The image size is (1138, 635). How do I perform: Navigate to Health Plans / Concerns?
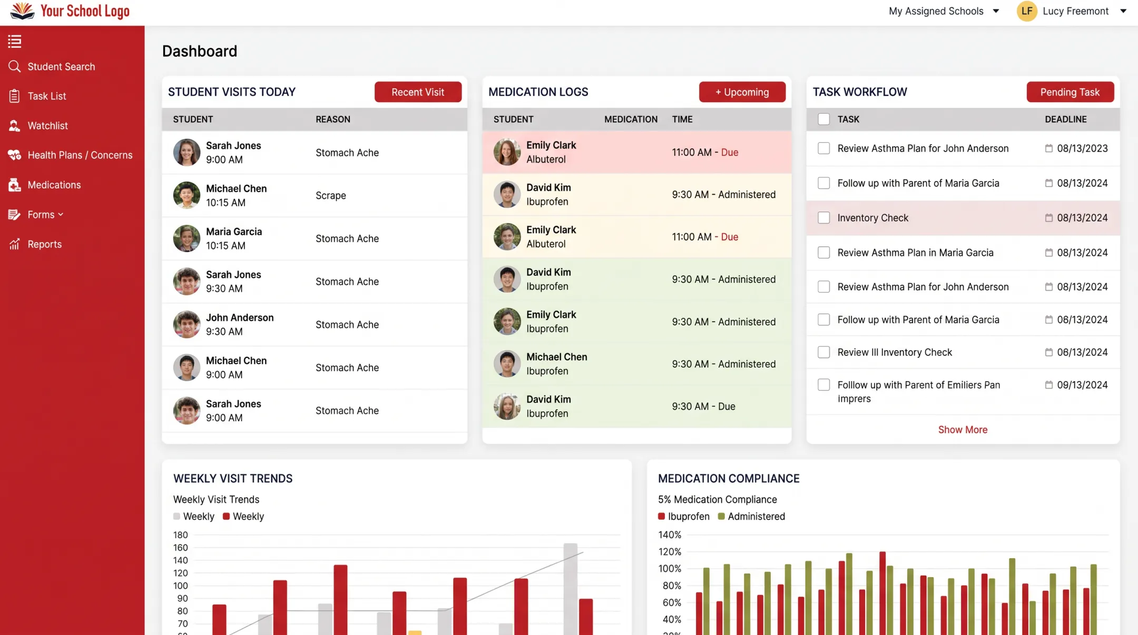tap(80, 155)
